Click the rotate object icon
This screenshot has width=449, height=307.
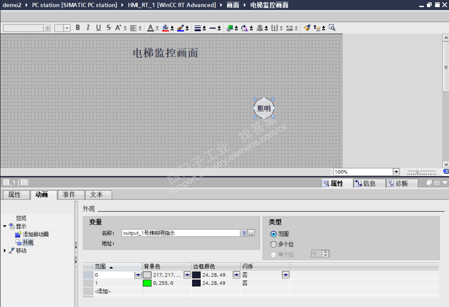245,28
